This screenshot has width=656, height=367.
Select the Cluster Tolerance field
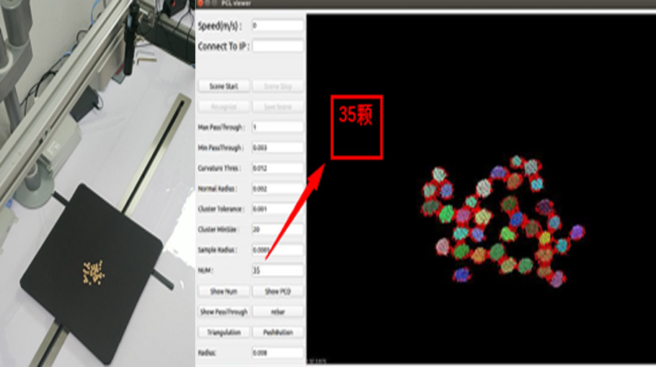click(278, 209)
